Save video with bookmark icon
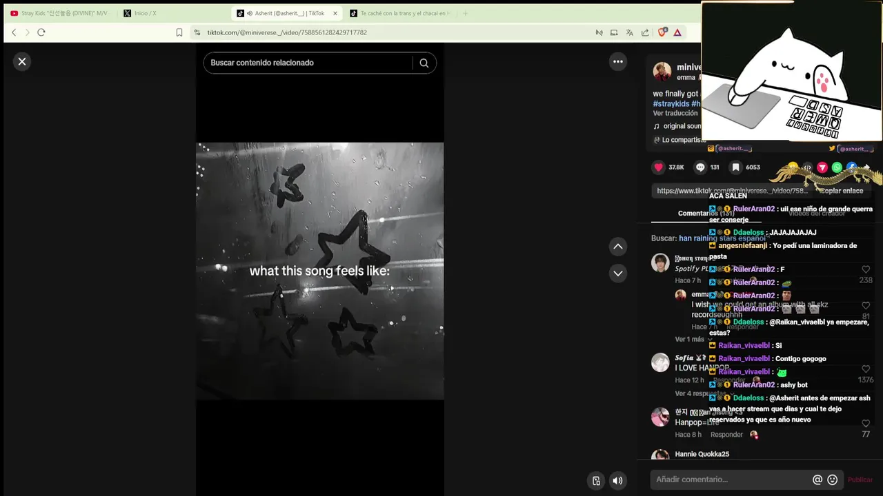The height and width of the screenshot is (496, 883). pos(736,167)
